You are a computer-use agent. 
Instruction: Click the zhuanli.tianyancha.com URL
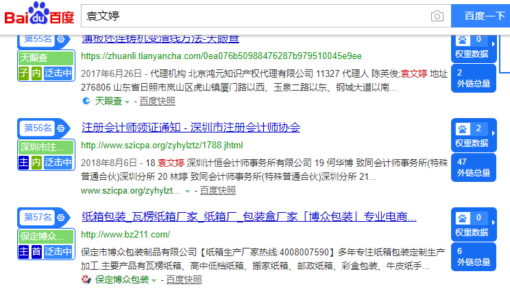click(x=221, y=56)
